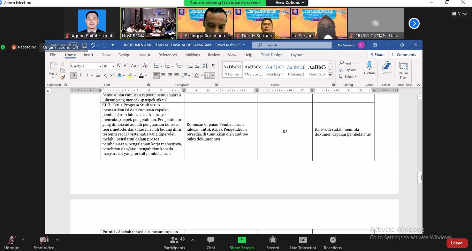
Task: Center align the text
Action: [x=163, y=75]
